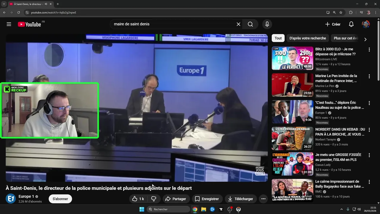
Task: Click the Partager button
Action: pyautogui.click(x=175, y=199)
